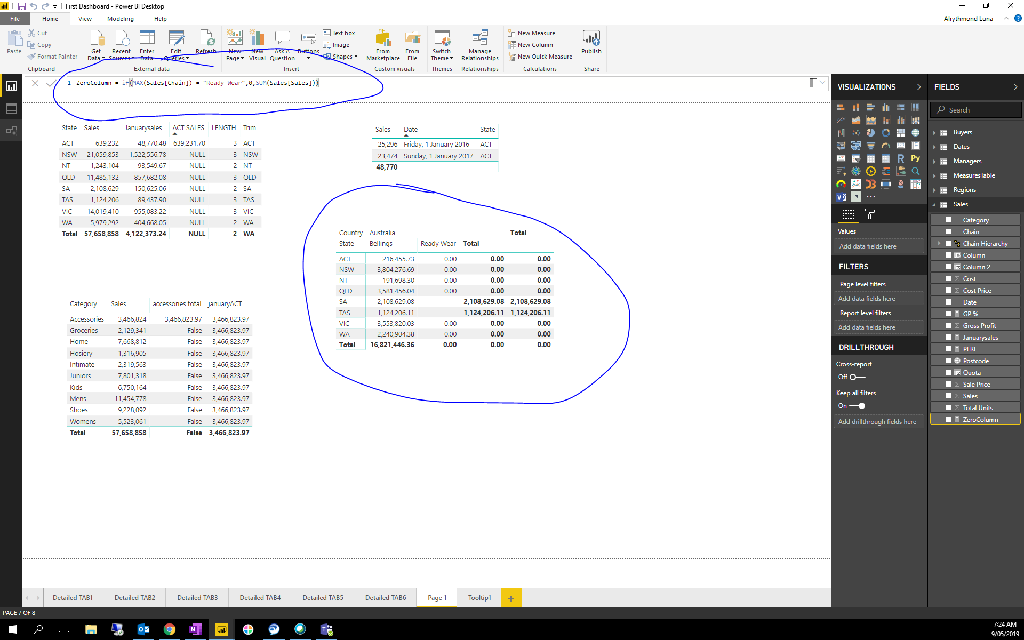Viewport: 1024px width, 640px height.
Task: Click the Publish button
Action: tap(591, 42)
